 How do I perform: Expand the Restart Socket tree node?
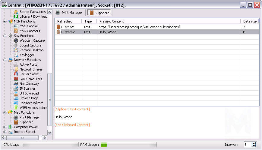pyautogui.click(x=5, y=132)
